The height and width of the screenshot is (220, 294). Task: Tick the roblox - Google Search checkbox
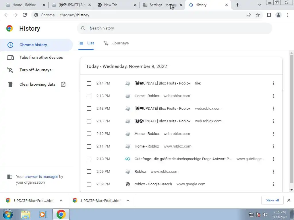(89, 184)
